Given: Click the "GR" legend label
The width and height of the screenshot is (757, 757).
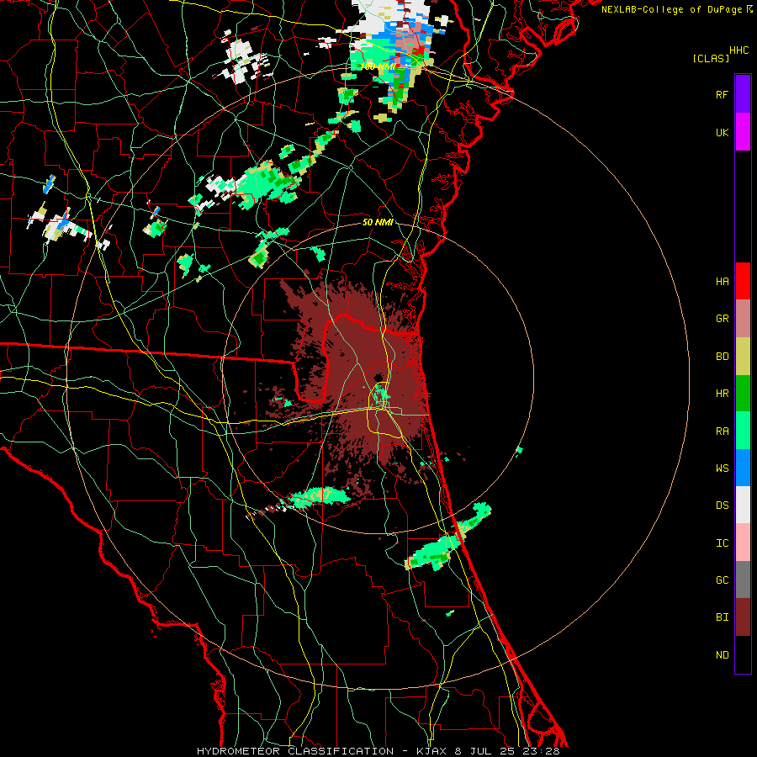Looking at the screenshot, I should pyautogui.click(x=722, y=319).
